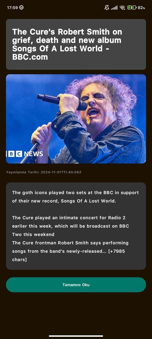Tap the battery charging icon
Image resolution: width=152 pixels, height=339 pixels.
[132, 8]
